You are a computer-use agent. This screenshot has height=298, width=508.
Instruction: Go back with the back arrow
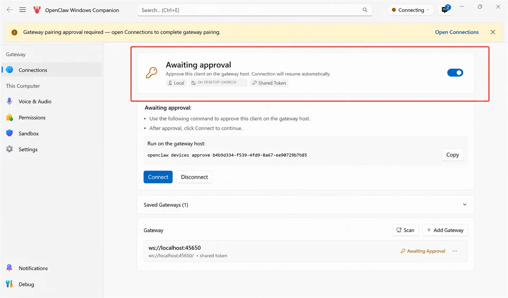pos(10,10)
